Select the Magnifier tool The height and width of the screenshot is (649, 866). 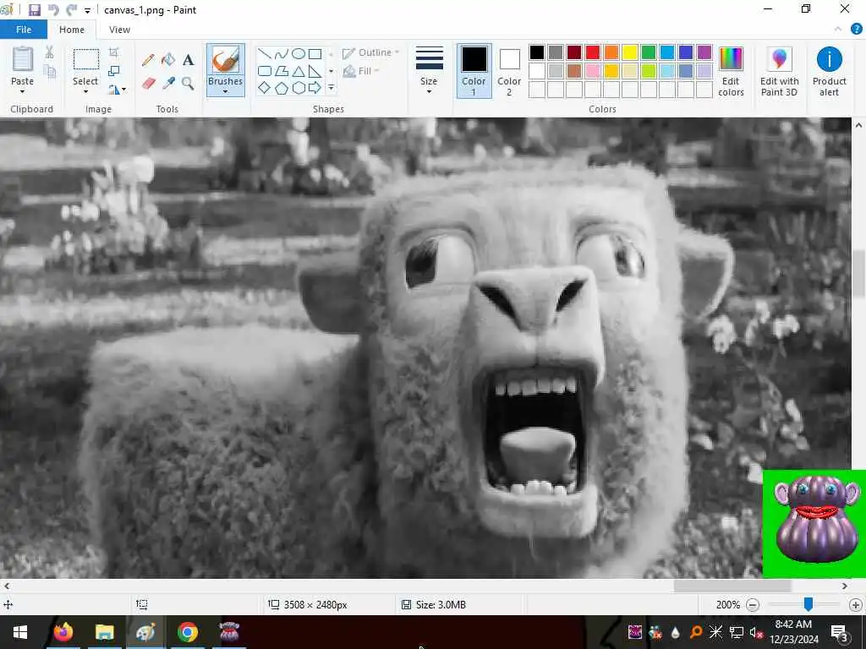tap(188, 84)
